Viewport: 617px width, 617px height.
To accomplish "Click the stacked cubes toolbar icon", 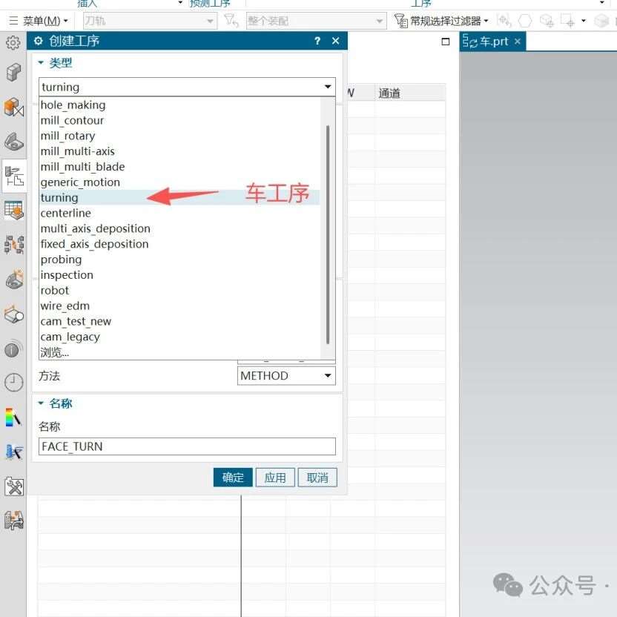I will click(x=547, y=21).
